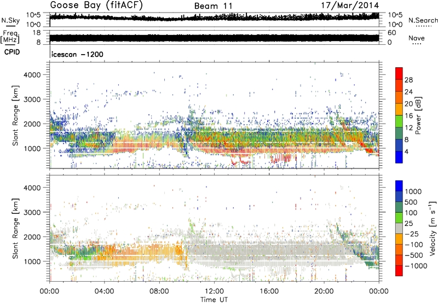
Task: Click the red high-power echoes near 17:00 UT
Action: pos(281,159)
